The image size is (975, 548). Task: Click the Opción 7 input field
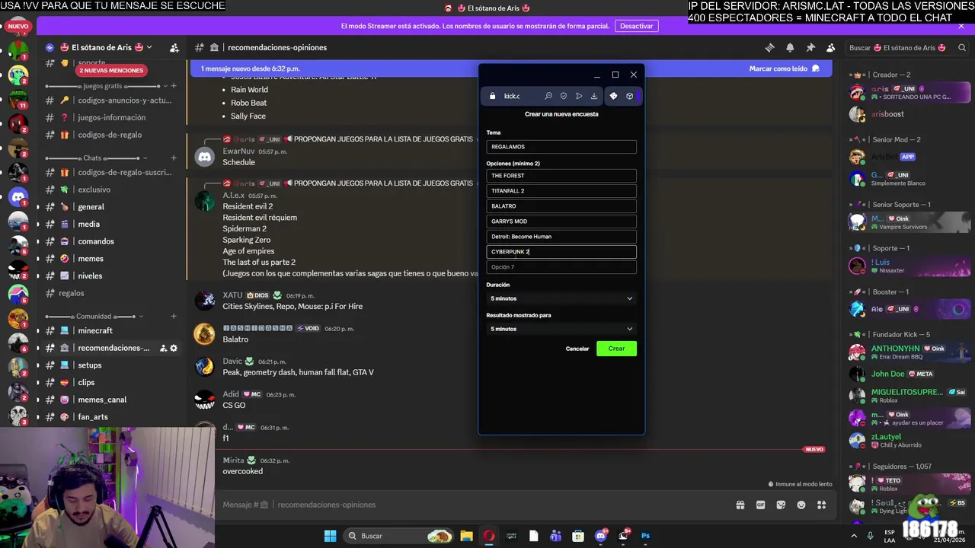[x=561, y=267]
